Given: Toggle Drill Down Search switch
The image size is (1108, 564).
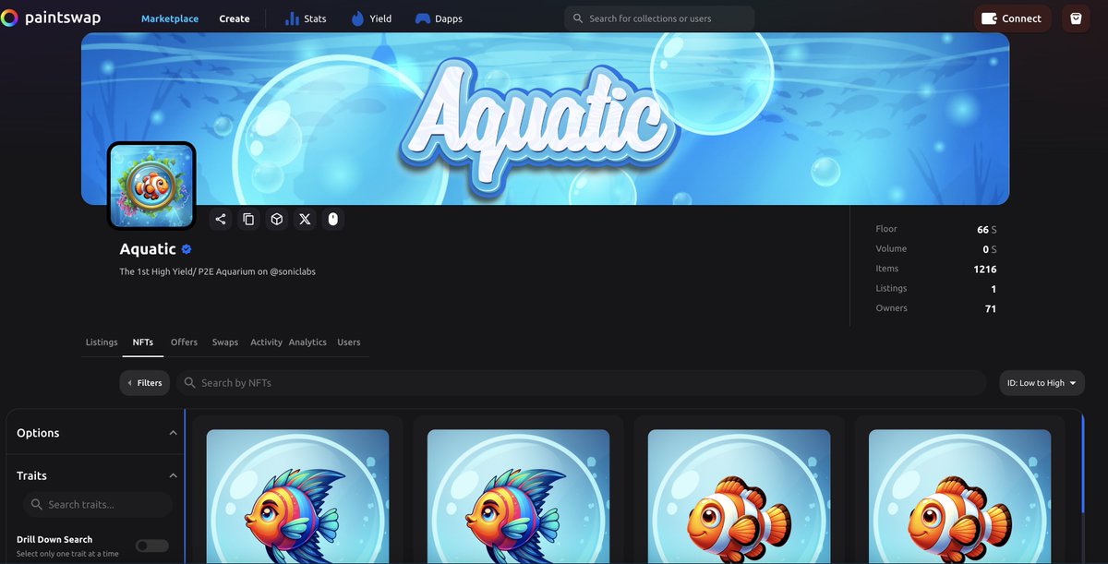Looking at the screenshot, I should (152, 546).
